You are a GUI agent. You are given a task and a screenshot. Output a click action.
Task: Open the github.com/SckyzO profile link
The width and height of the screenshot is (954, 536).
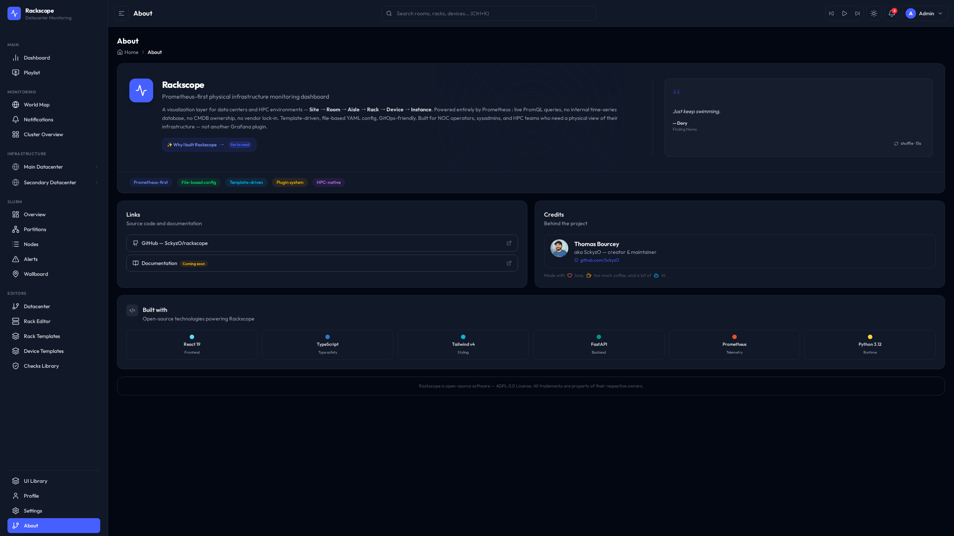point(599,260)
